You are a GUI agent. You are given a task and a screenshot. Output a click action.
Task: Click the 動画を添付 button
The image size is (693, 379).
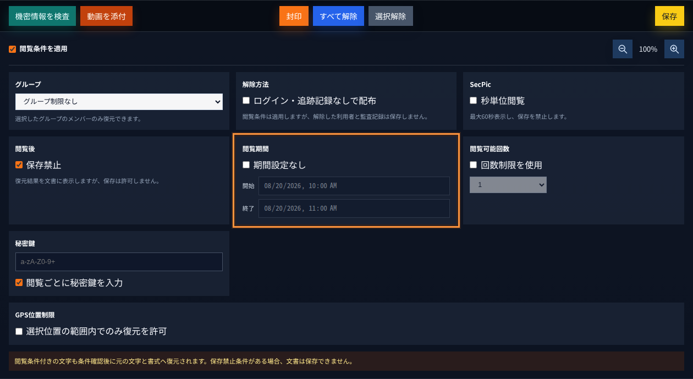click(106, 17)
